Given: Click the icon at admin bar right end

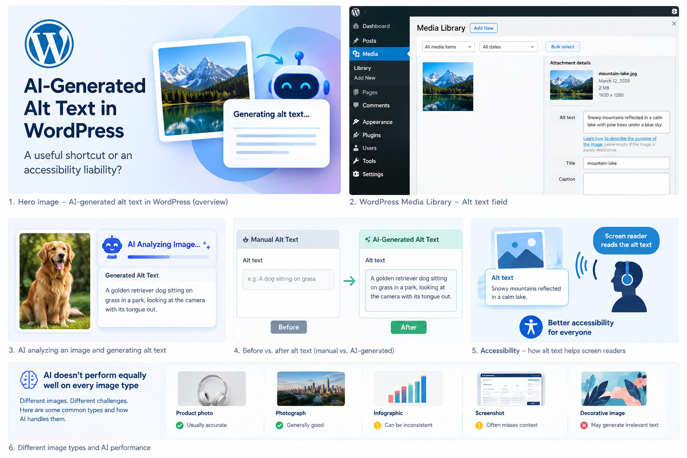Looking at the screenshot, I should click(x=674, y=12).
